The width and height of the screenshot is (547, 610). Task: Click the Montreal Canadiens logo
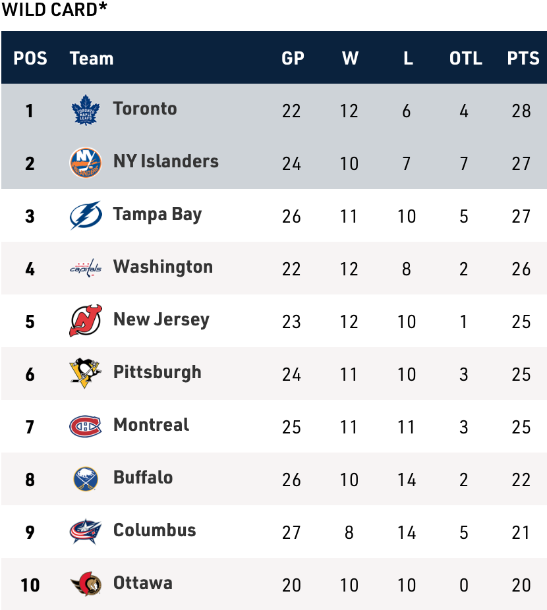click(85, 426)
